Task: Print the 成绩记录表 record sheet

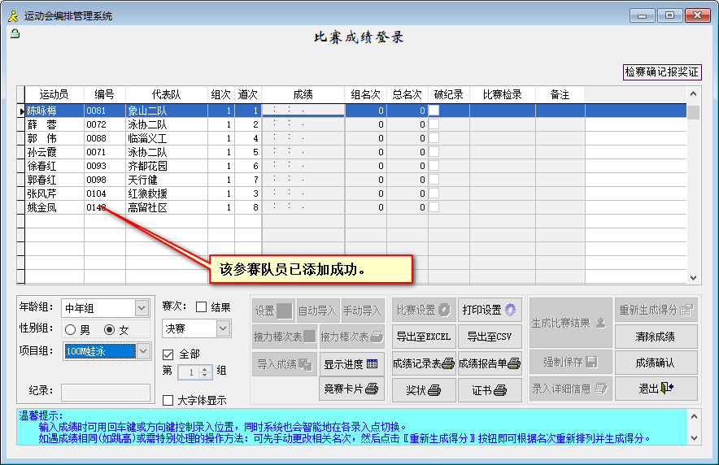Action: pyautogui.click(x=423, y=363)
